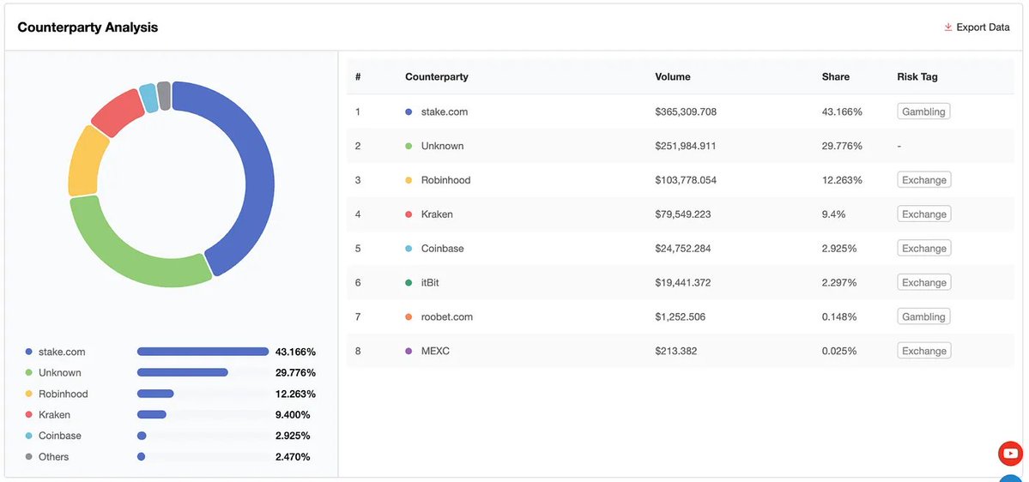Sort by the Volume column header
Screen dimensions: 1029x482
coord(673,76)
